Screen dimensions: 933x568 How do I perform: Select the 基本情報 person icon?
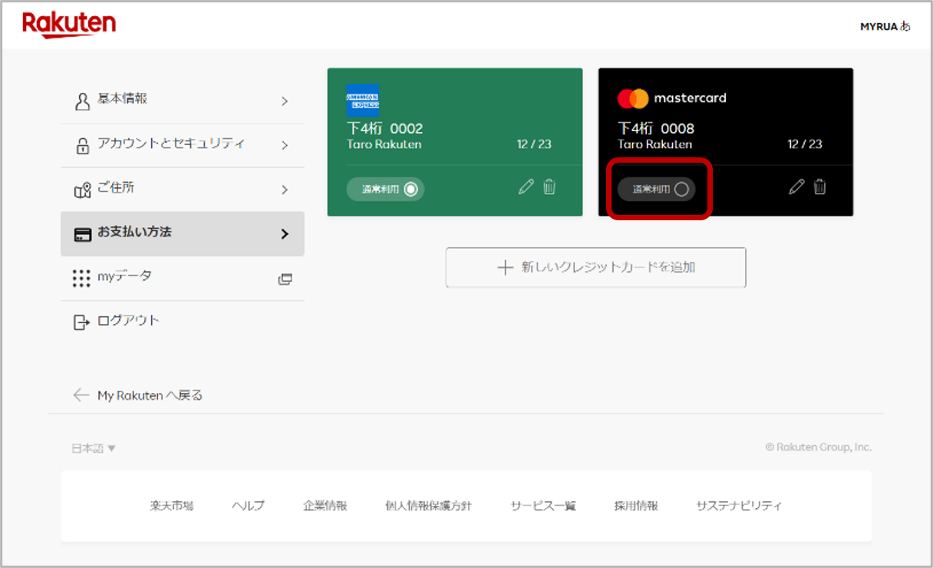[x=83, y=99]
